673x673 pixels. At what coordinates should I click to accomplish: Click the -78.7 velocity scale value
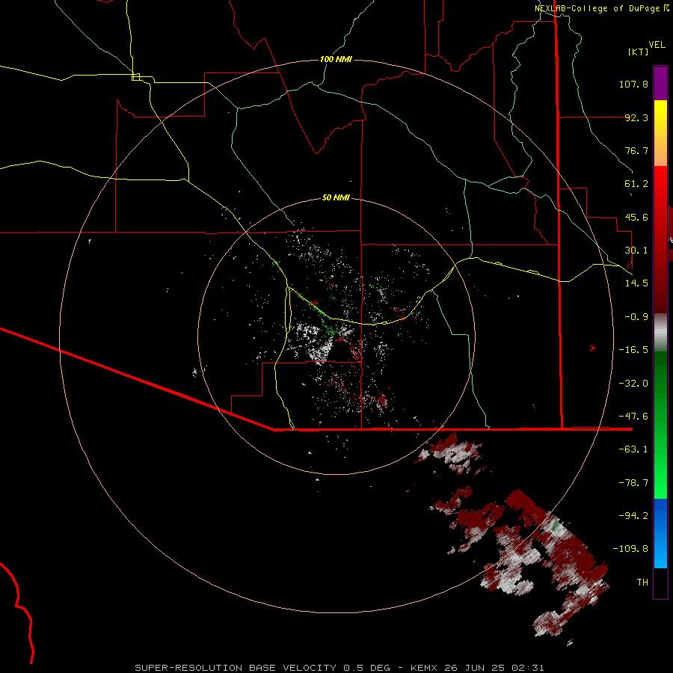point(633,483)
